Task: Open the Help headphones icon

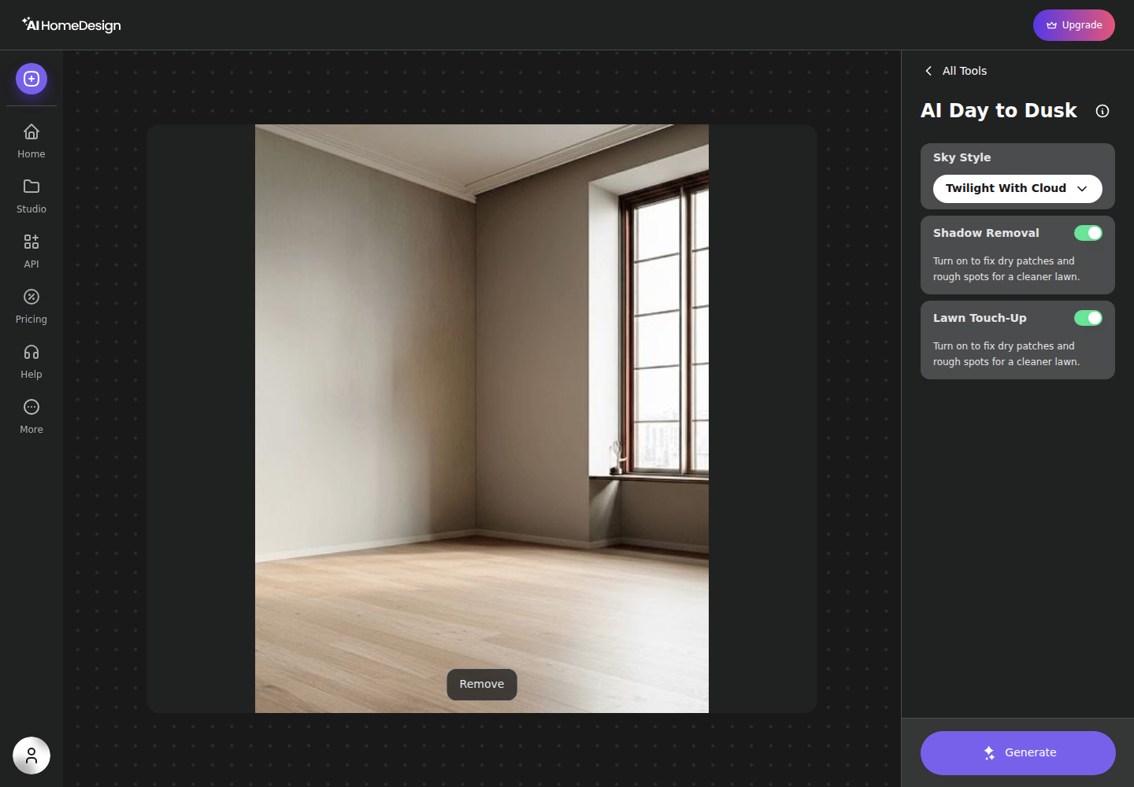Action: [31, 352]
